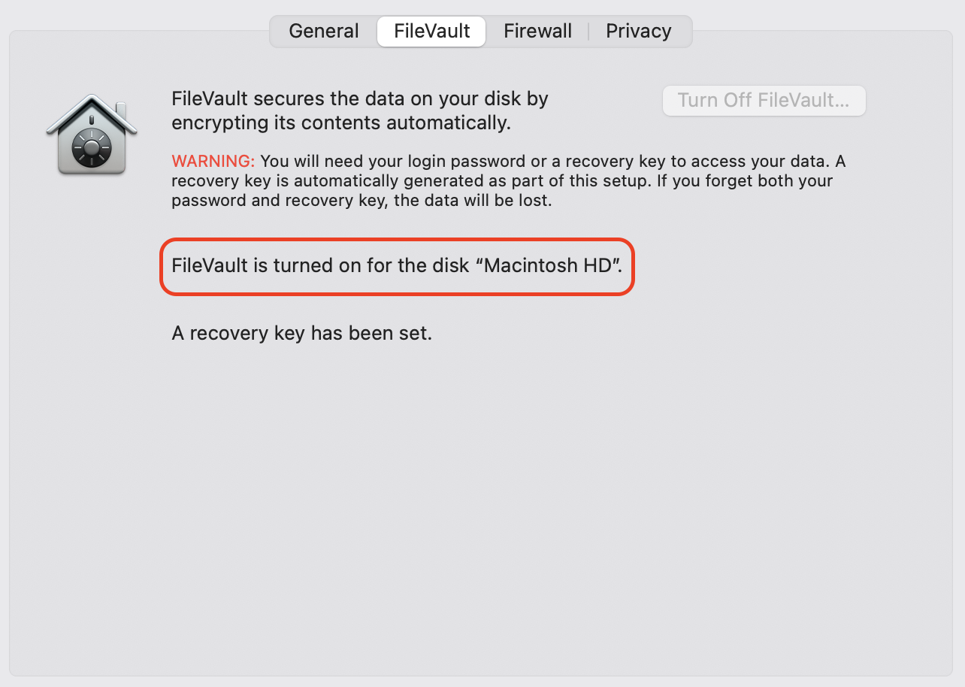Open the Firewall tab
This screenshot has height=687, width=965.
(537, 31)
